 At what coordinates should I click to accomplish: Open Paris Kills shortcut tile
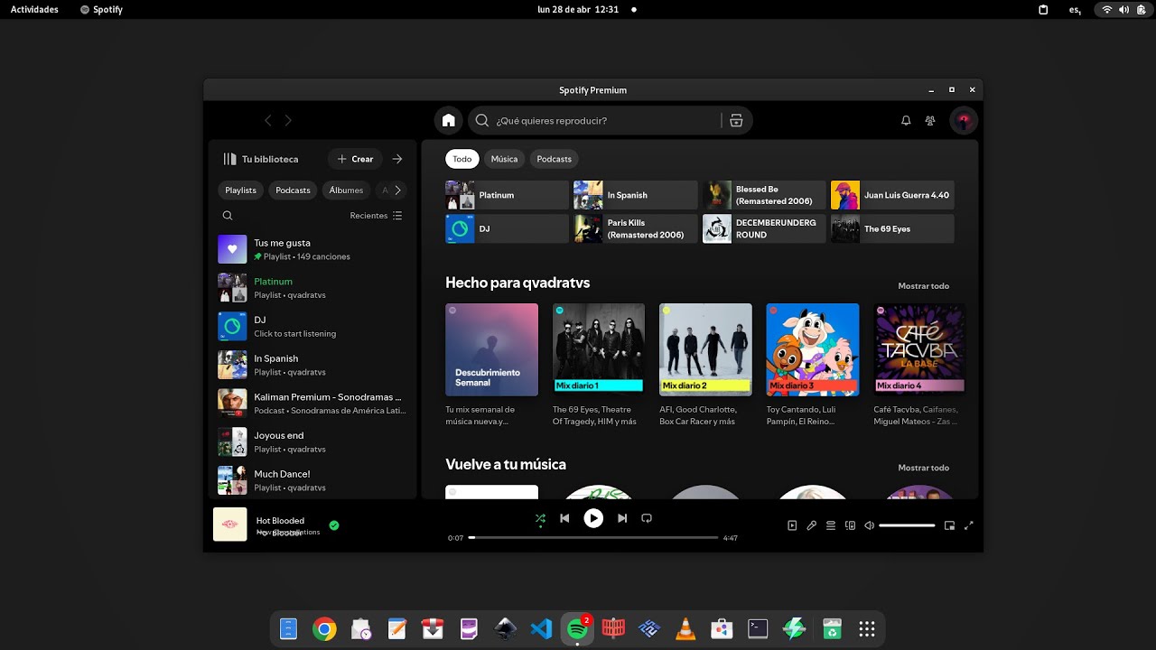(636, 228)
